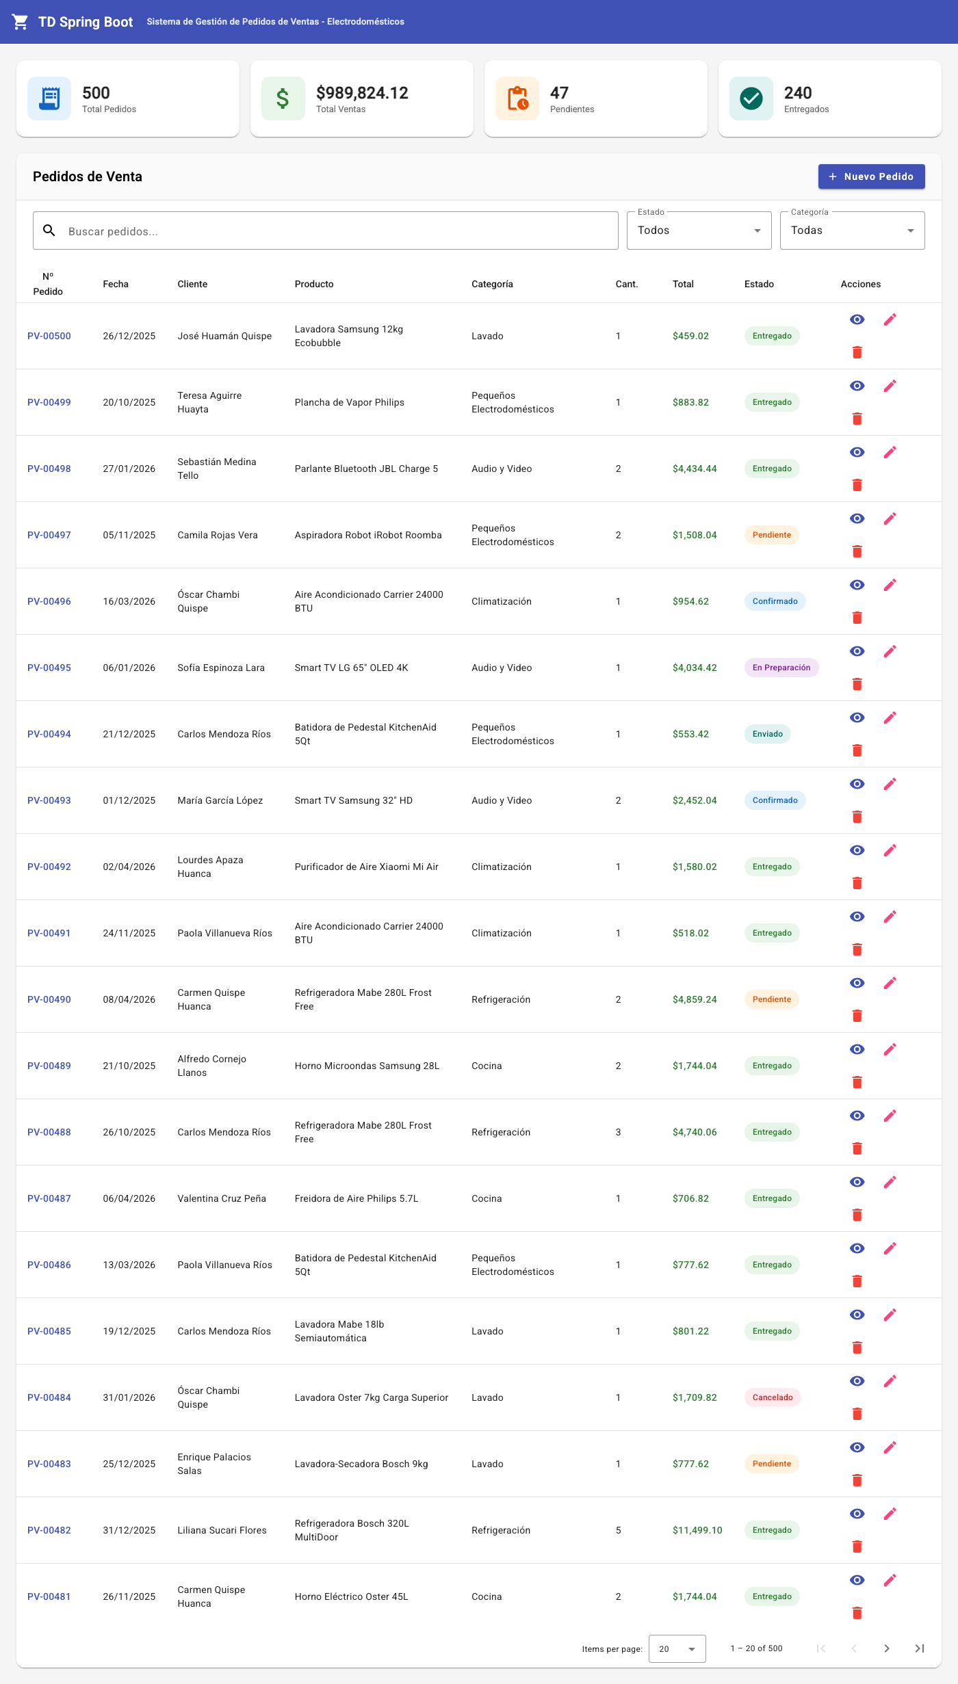Click the Pendientes summary card
The width and height of the screenshot is (958, 1684).
pos(595,98)
